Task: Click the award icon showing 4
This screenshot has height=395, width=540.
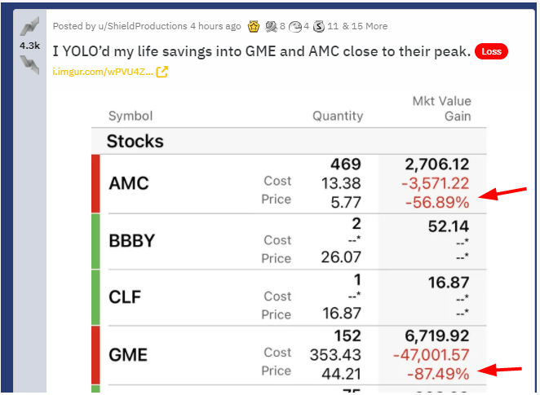Action: point(295,27)
